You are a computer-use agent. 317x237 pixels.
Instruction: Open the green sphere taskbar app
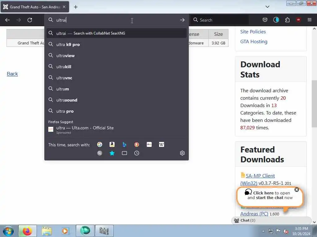pyautogui.click(x=85, y=231)
